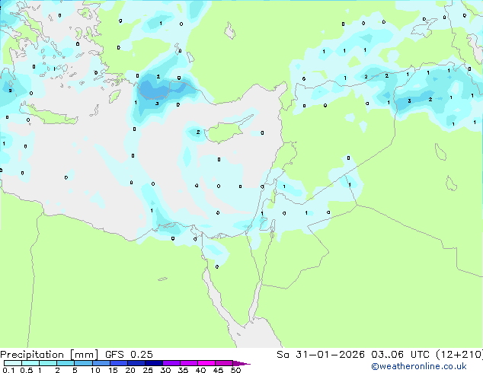Click the legend label "0.5"
The height and width of the screenshot is (373, 483).
(26, 370)
